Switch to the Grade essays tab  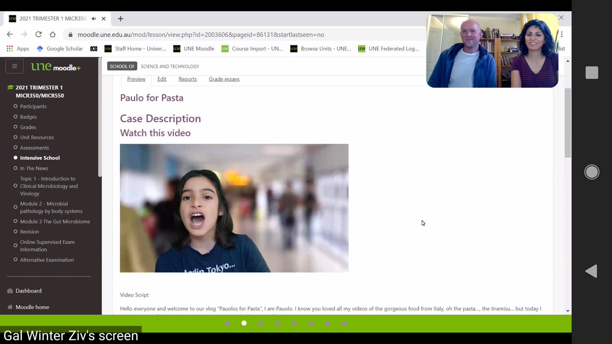(x=224, y=79)
